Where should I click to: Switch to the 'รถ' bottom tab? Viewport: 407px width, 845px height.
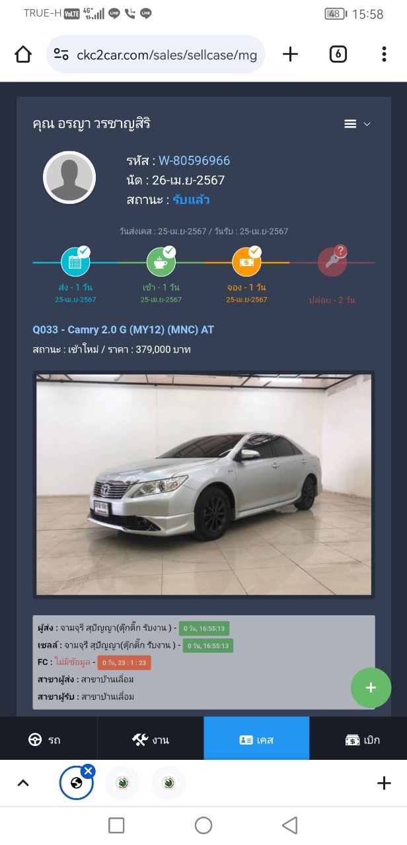[49, 739]
